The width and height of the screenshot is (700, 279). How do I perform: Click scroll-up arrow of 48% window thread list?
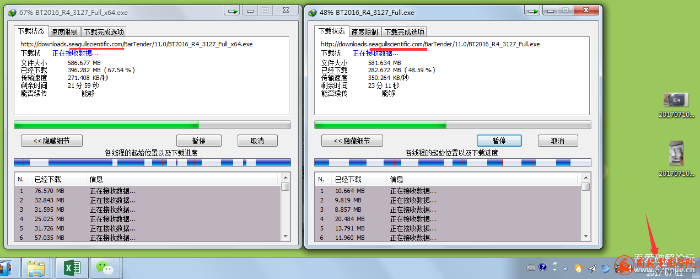click(585, 178)
